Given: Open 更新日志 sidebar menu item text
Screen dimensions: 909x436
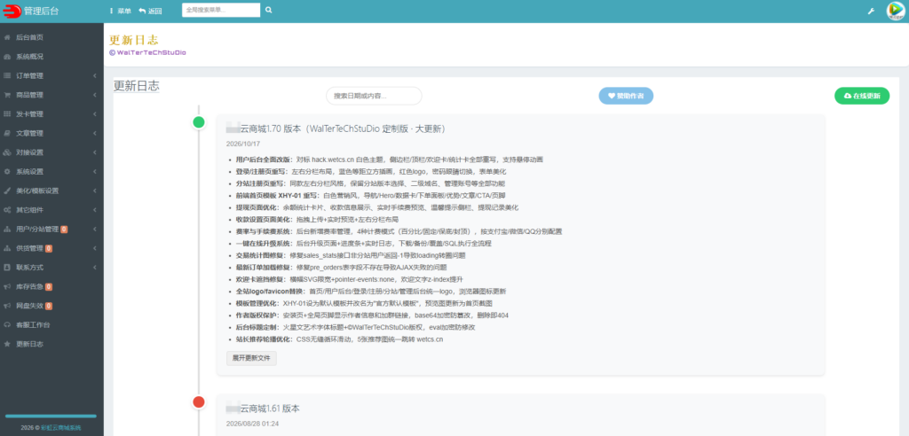Looking at the screenshot, I should tap(29, 344).
